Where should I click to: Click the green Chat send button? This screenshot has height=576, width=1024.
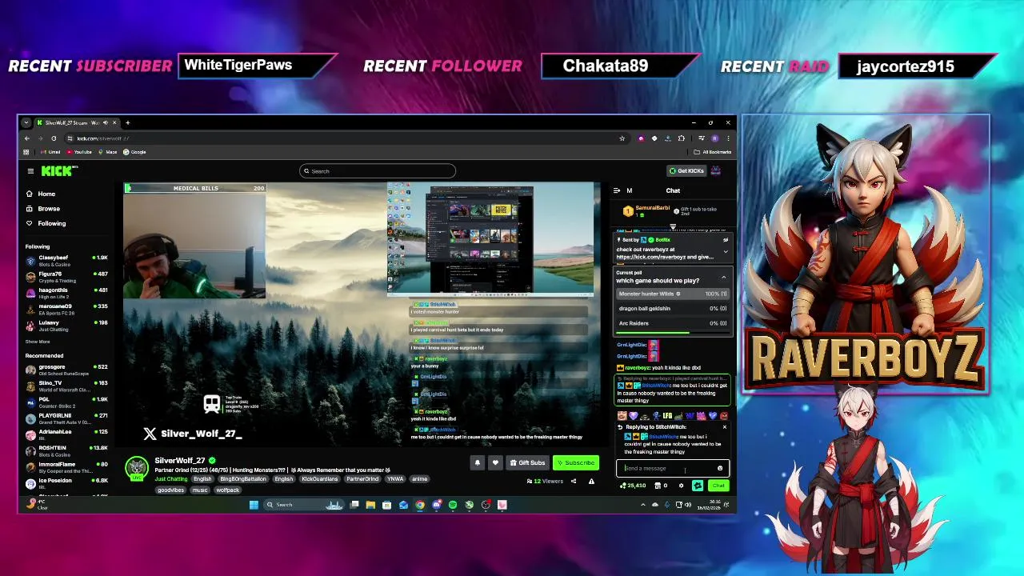pyautogui.click(x=718, y=486)
